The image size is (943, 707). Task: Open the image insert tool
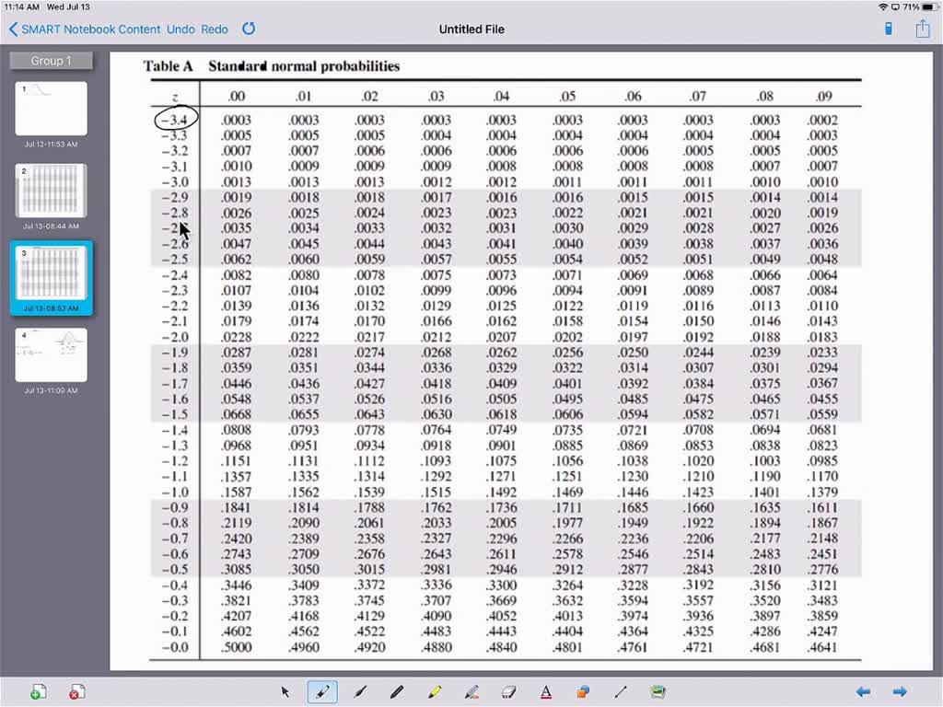(x=658, y=691)
